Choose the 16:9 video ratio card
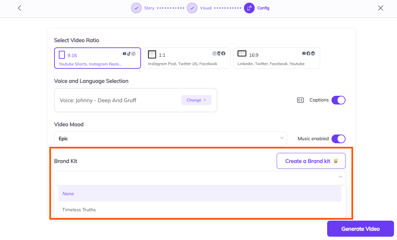 [276, 58]
